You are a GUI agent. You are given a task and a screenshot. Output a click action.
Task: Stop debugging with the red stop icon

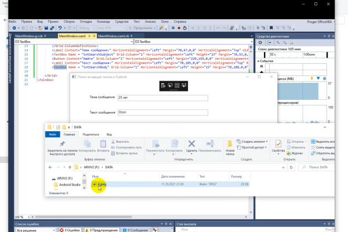pyautogui.click(x=179, y=28)
